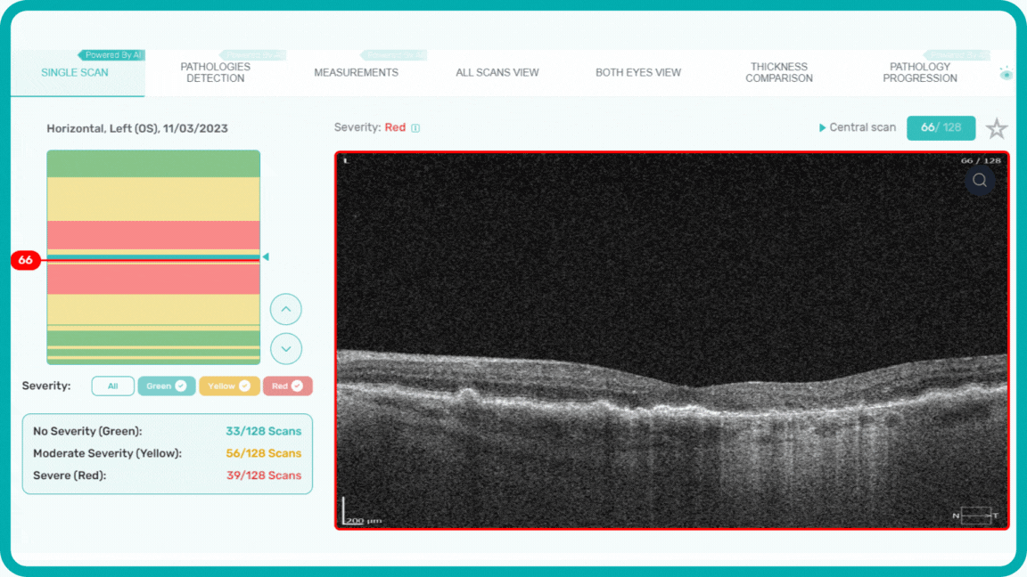
Task: Mark the current scan as favorite with the star
Action: click(997, 128)
